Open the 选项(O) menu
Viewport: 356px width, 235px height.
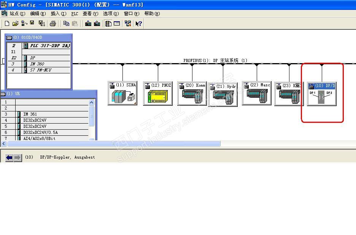111,14
